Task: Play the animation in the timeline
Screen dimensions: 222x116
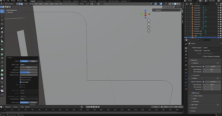Action: tap(94, 107)
